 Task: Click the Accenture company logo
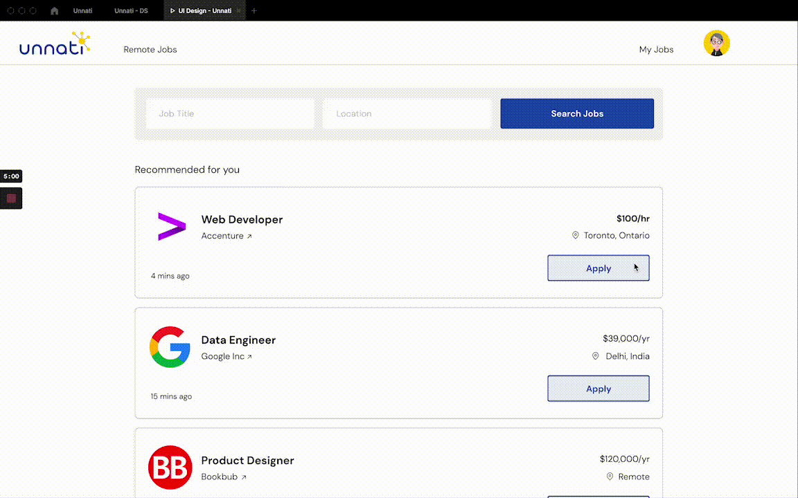tap(172, 226)
